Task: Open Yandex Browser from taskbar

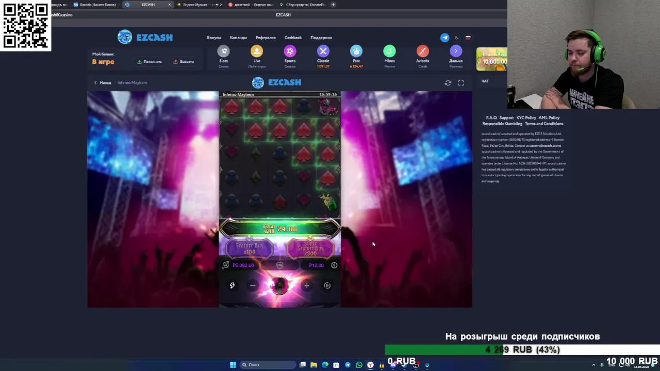Action: [370, 365]
